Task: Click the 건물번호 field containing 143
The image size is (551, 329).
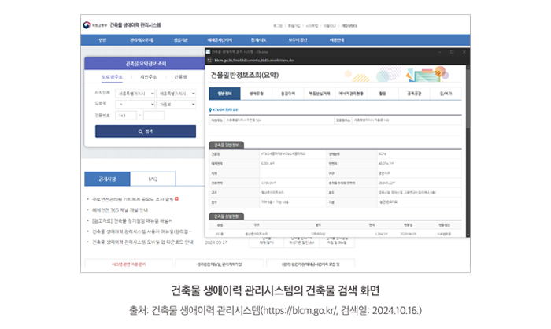Action: tap(126, 115)
